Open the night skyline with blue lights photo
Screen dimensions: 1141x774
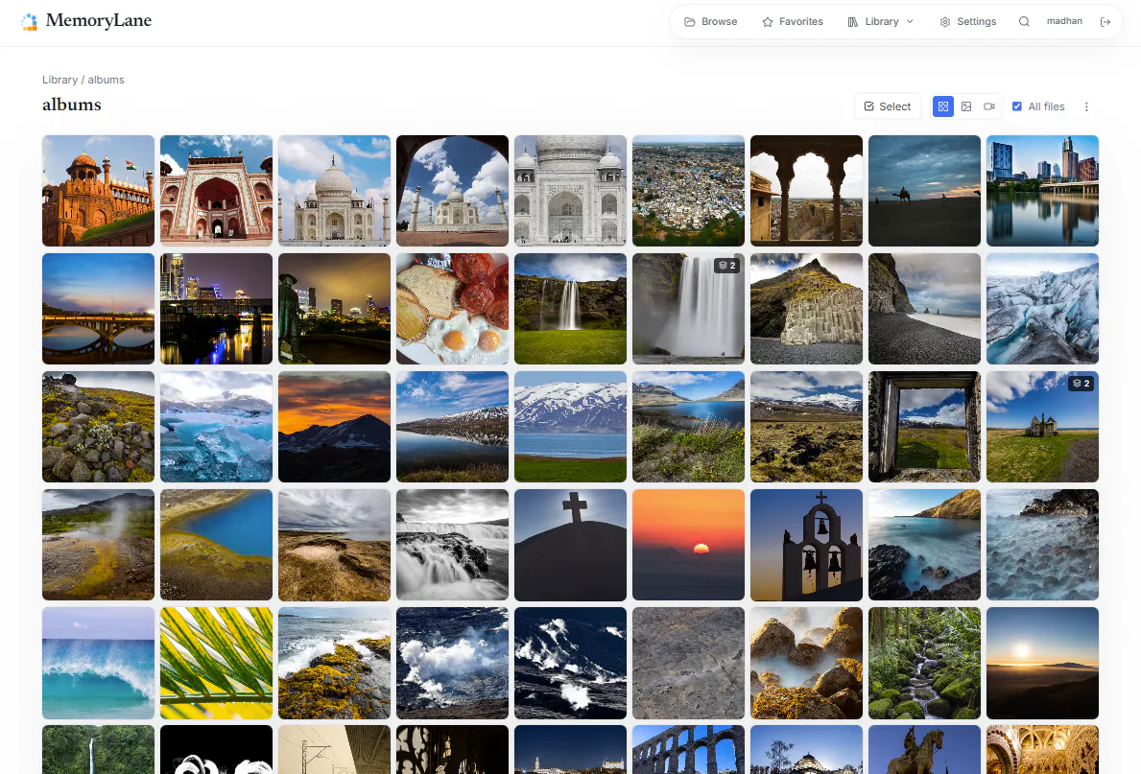pyautogui.click(x=216, y=309)
